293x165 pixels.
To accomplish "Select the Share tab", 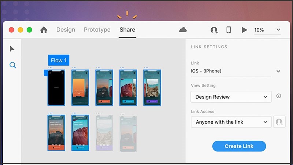I will (127, 30).
